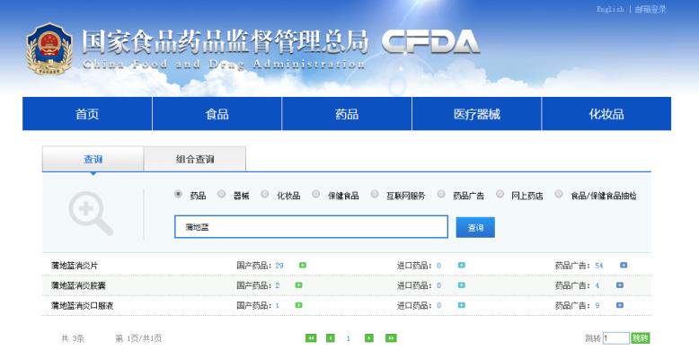Open the 药品 navigation item
This screenshot has height=350, width=699.
point(347,114)
